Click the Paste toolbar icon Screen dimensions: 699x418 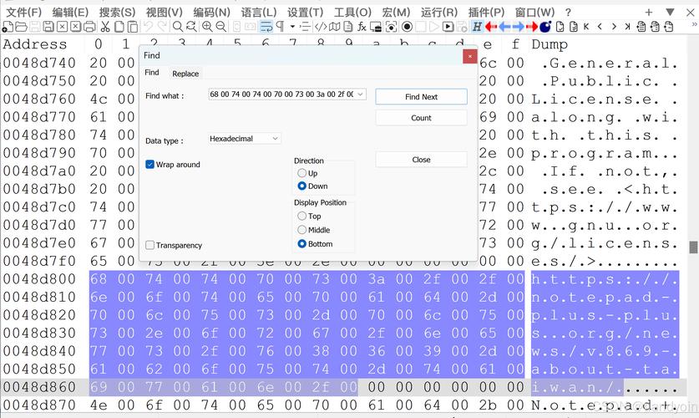(x=133, y=27)
